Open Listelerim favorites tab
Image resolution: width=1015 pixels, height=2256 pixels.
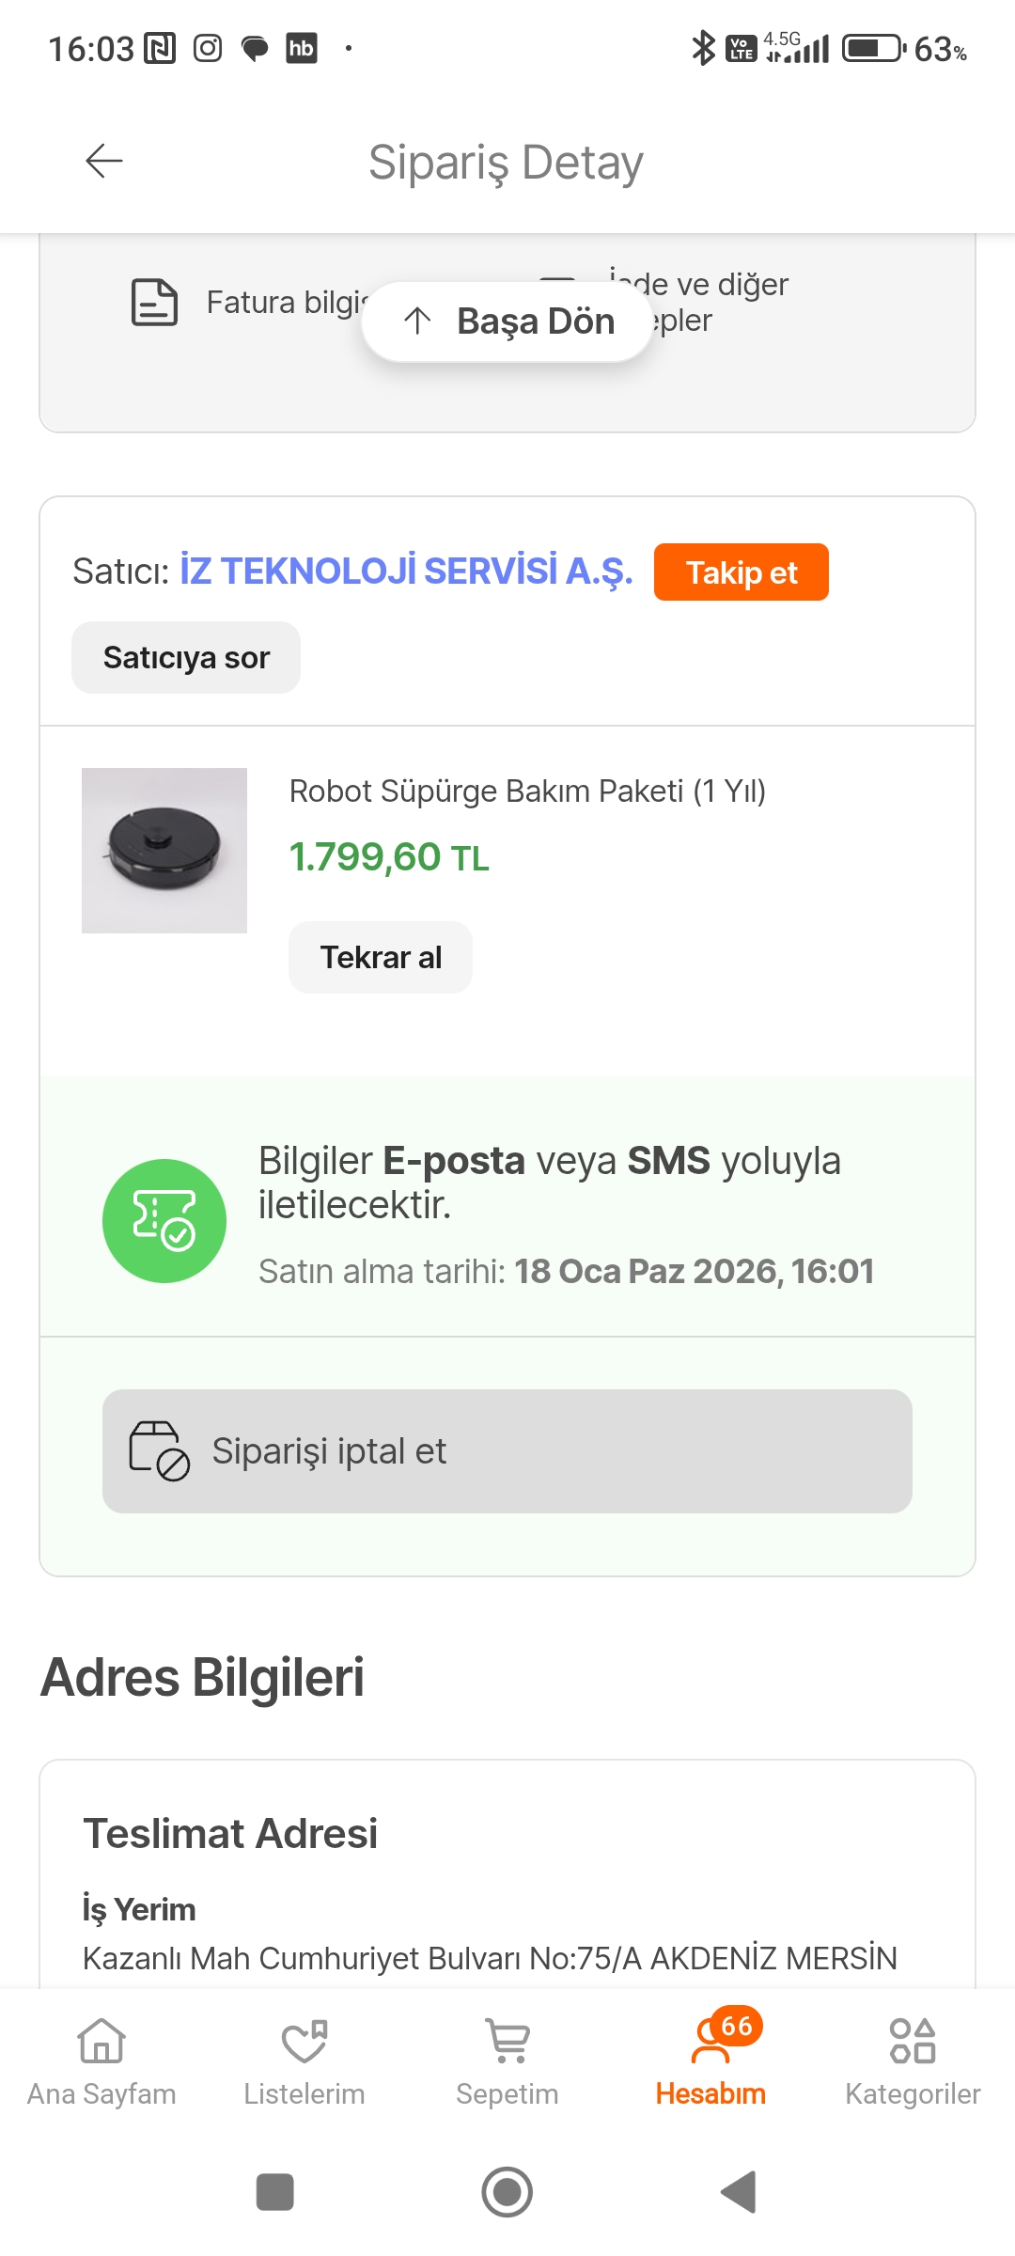coord(304,2060)
